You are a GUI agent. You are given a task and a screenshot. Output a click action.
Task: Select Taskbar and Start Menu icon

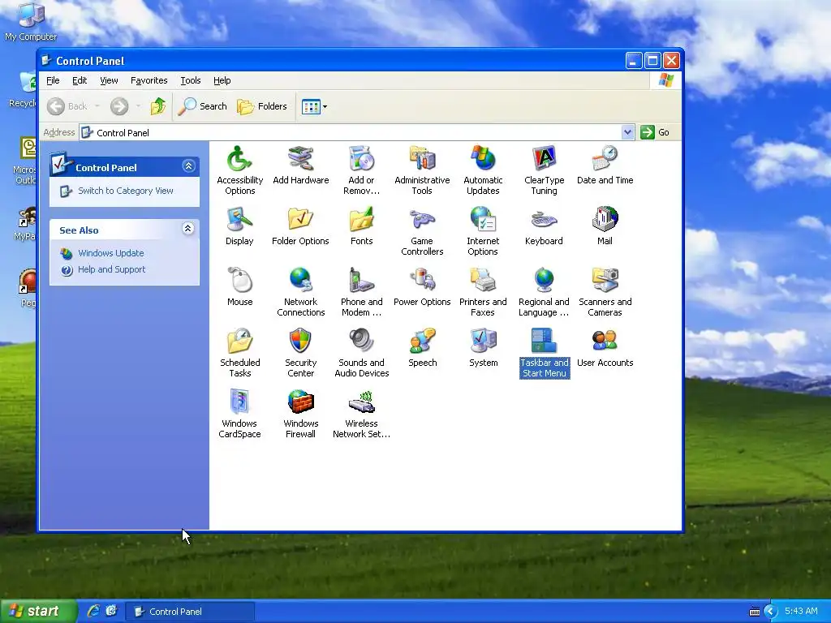[x=544, y=353]
